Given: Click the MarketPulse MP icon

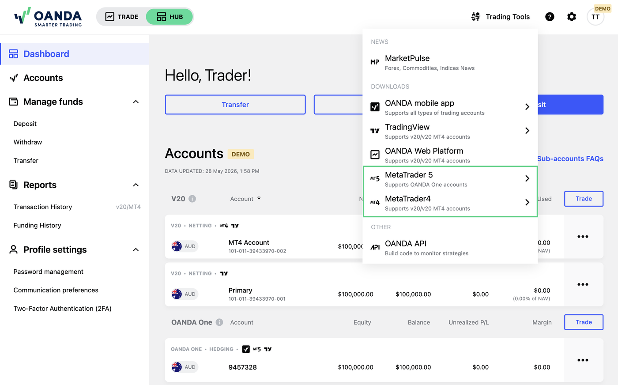Looking at the screenshot, I should [375, 62].
